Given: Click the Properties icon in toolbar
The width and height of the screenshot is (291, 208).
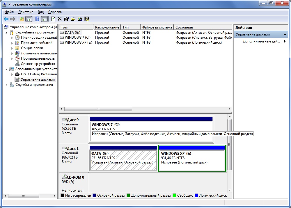Looking at the screenshot, I should (x=66, y=19).
